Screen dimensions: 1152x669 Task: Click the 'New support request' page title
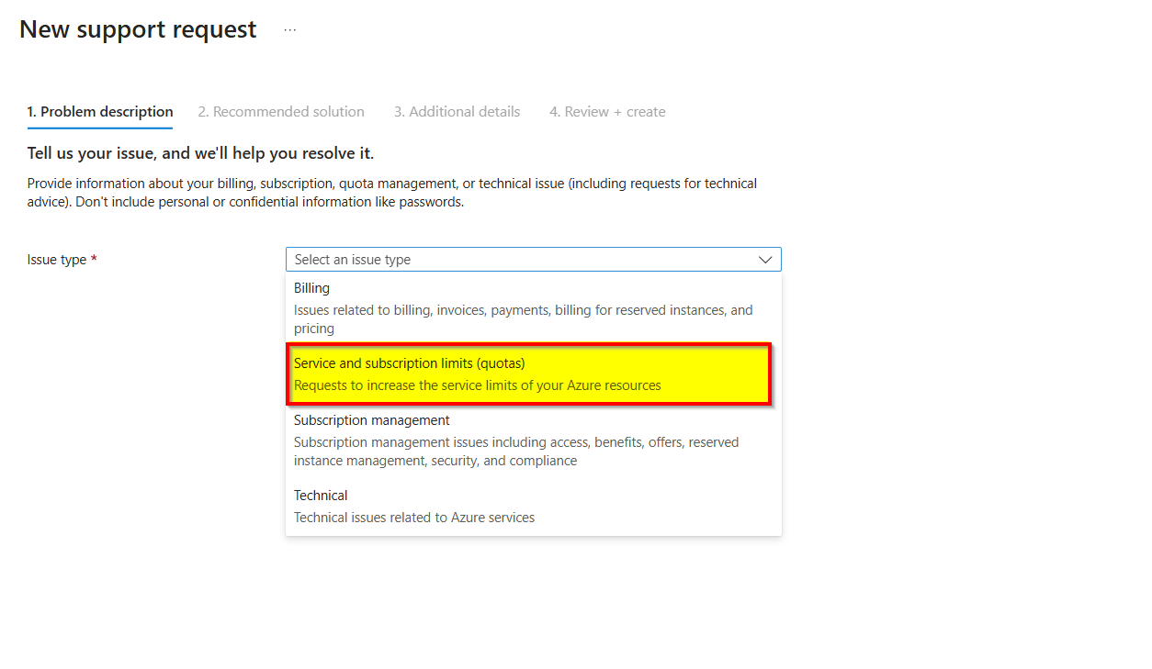(x=138, y=29)
